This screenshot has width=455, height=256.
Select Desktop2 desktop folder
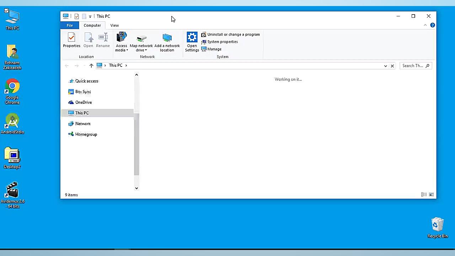point(12,158)
